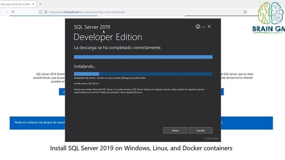Click the 'SQL Server 2019' installer title
This screenshot has width=285, height=160.
[x=92, y=27]
